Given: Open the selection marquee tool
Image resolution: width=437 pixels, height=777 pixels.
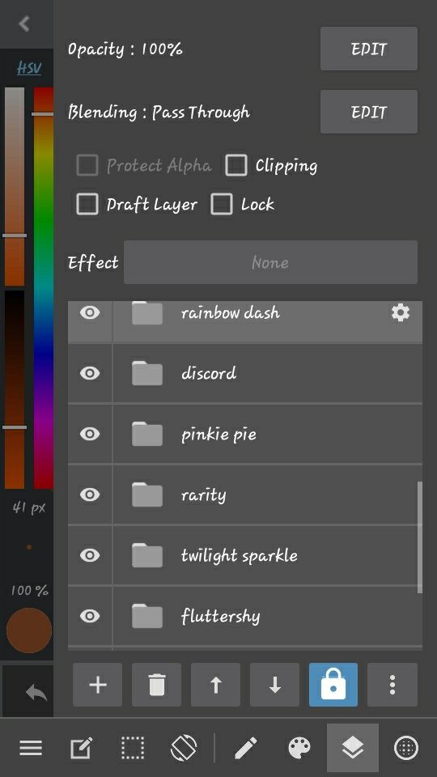Looking at the screenshot, I should 133,747.
